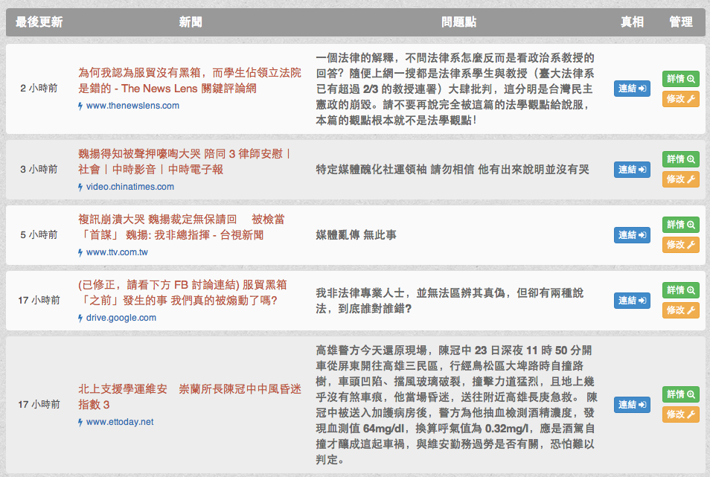Screen dimensions: 710x477
Task: Click lightning icon beside video.chinatimes.com
Action: 80,187
